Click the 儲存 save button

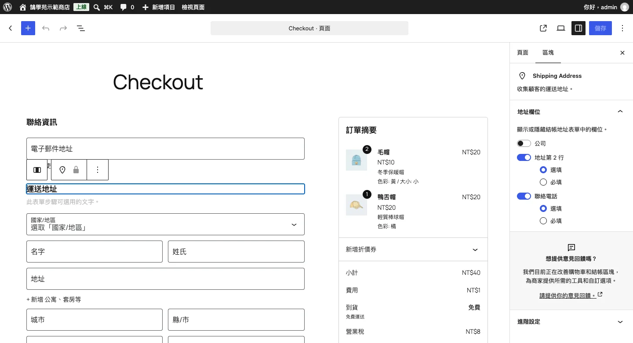pyautogui.click(x=600, y=28)
